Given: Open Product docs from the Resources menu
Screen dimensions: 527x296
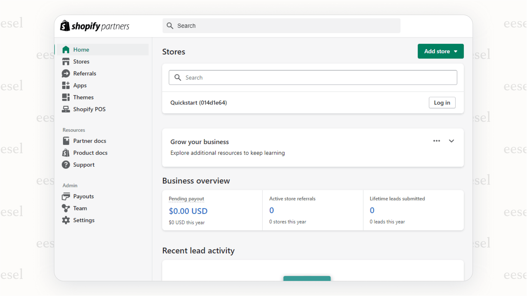Looking at the screenshot, I should [91, 153].
